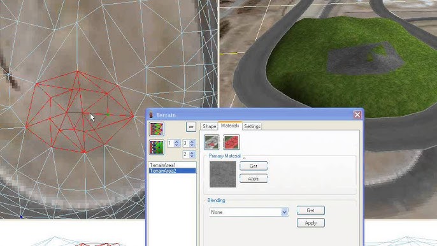Click the Primary Material texture thumbnail
Screen dimensions: 437x246
point(223,175)
